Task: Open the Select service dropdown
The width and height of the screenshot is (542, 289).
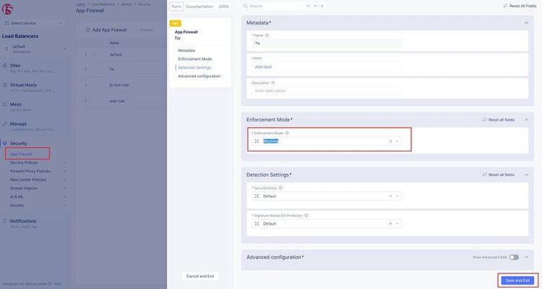Action: click(x=33, y=23)
